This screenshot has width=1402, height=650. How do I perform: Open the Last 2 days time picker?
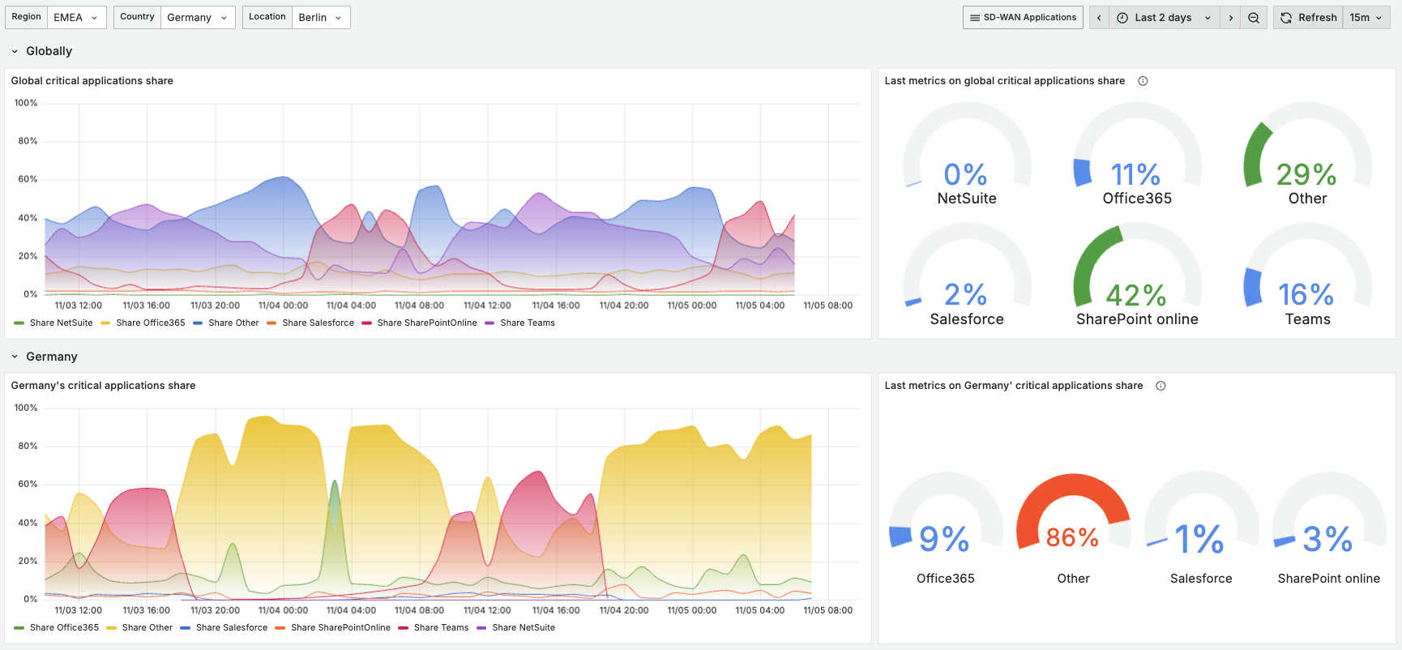1163,18
